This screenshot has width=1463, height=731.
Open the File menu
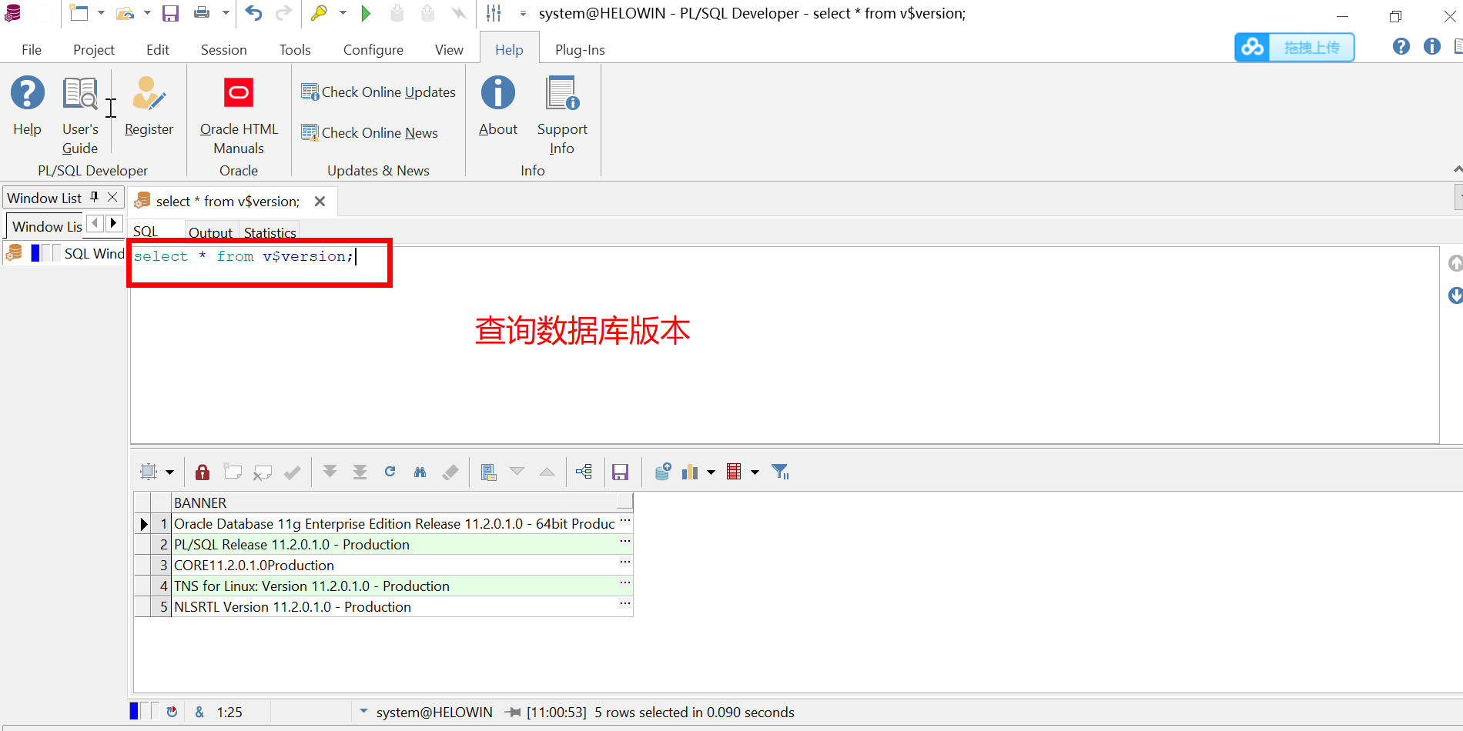pyautogui.click(x=32, y=50)
